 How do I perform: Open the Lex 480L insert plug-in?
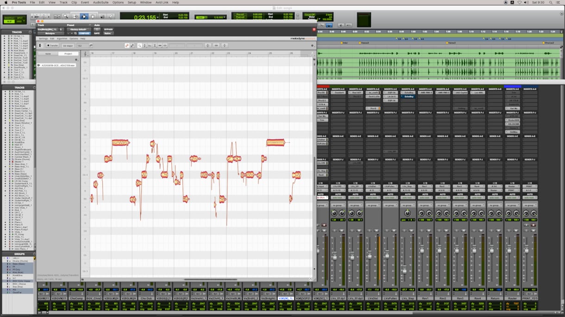478,92
